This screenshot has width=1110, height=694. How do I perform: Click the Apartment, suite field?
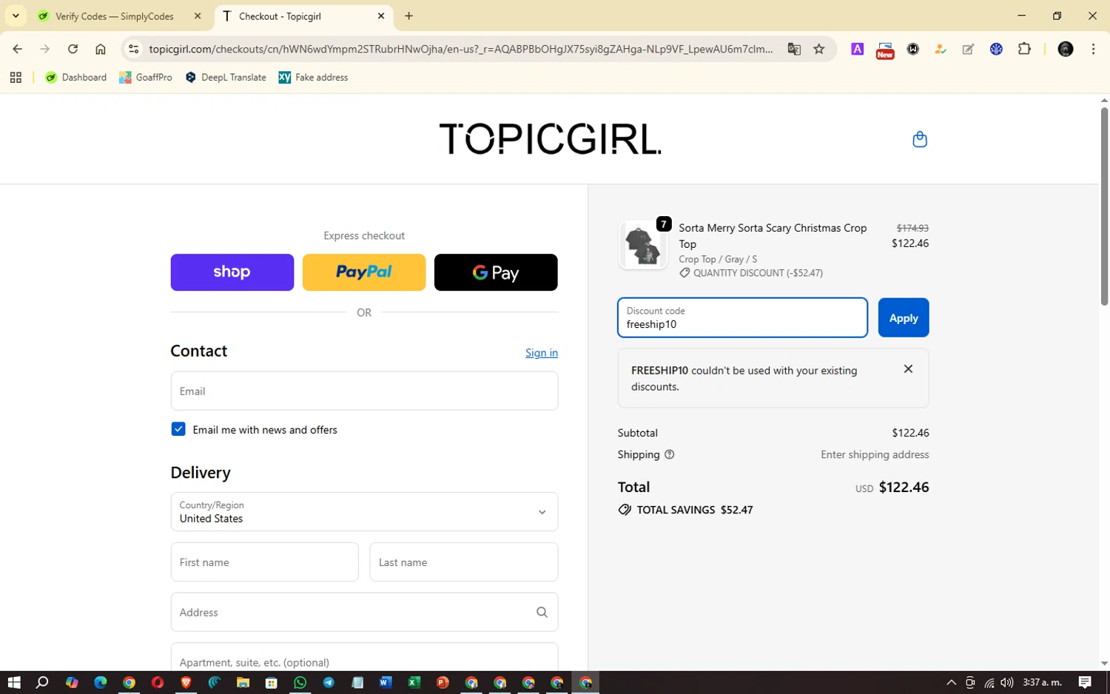(364, 657)
